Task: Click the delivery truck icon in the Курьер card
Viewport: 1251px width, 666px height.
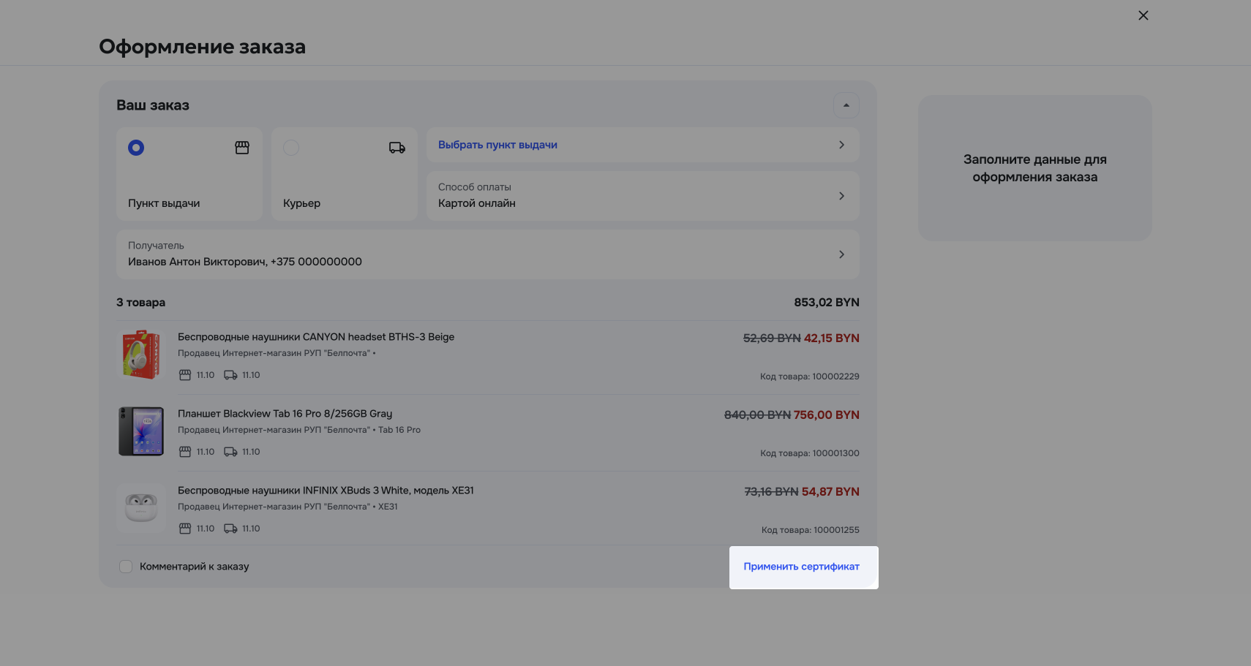Action: (x=397, y=148)
